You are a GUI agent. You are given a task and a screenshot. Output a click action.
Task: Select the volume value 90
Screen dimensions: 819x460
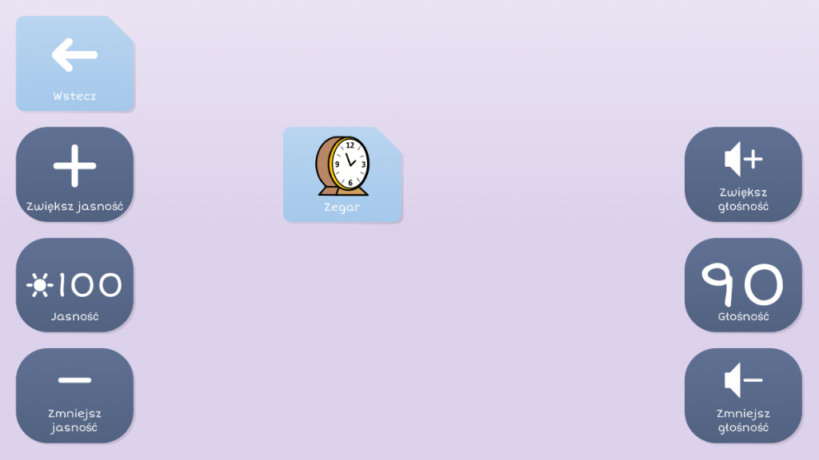pos(742,284)
